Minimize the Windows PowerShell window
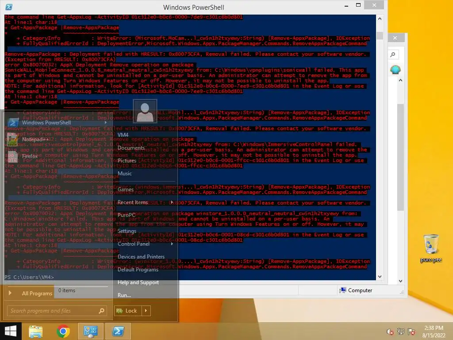Image resolution: width=453 pixels, height=340 pixels. 346,5
